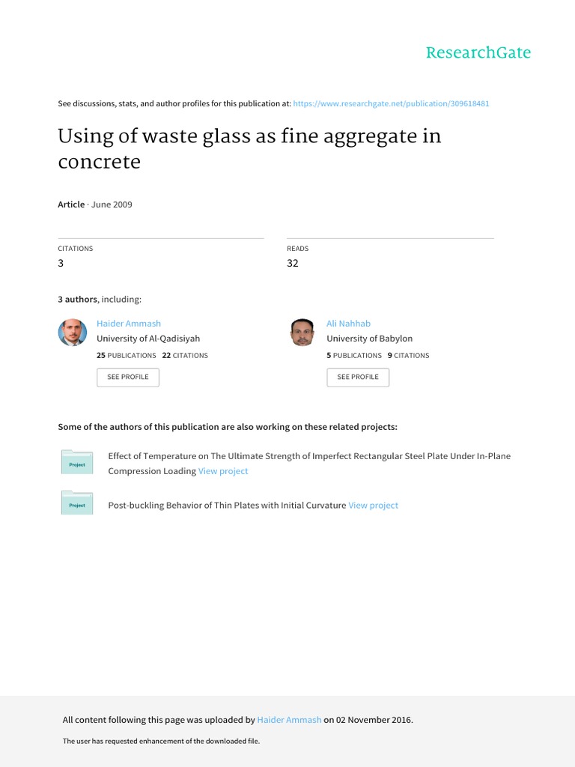Click the 25 Publications stat for Haider Ammash
The image size is (575, 767).
[x=126, y=355]
